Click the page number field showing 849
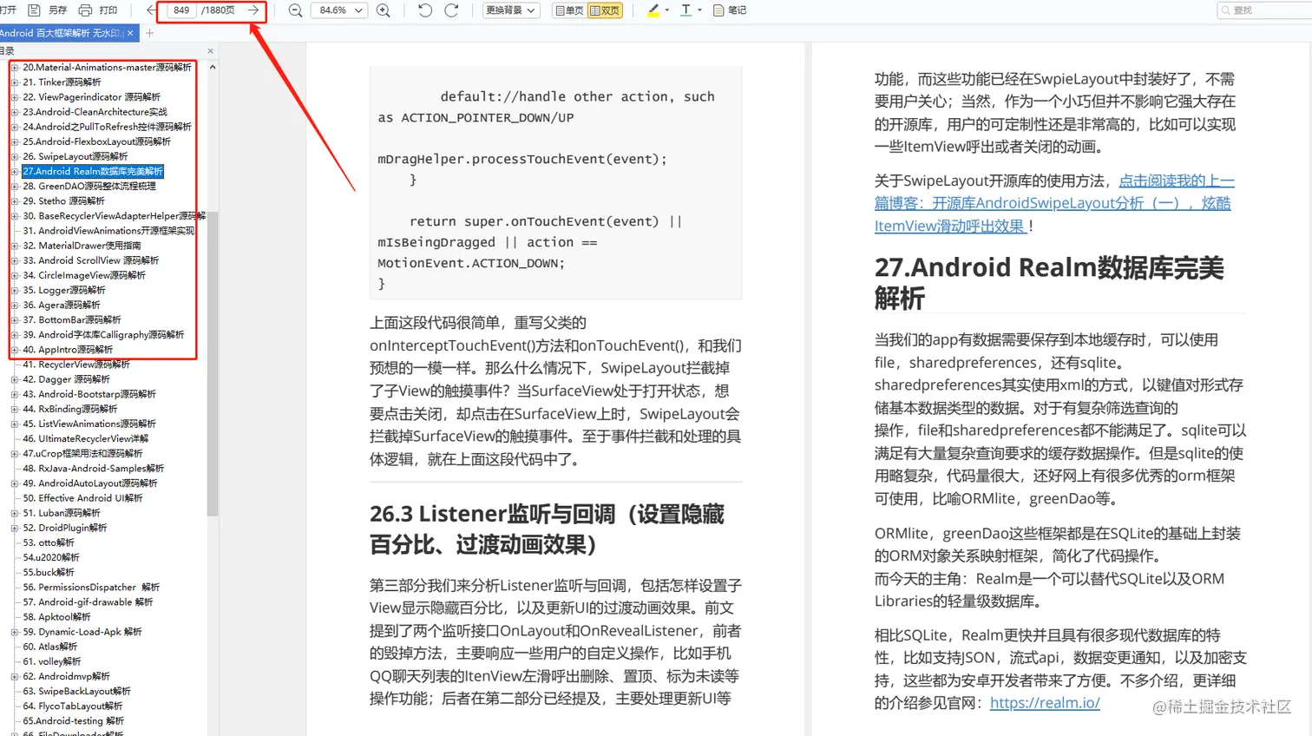The image size is (1312, 736). pyautogui.click(x=181, y=10)
